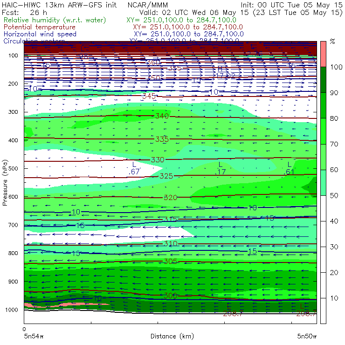Select the 70–80% bright green colorbar segment
The width and height of the screenshot is (345, 345).
[x=323, y=131]
